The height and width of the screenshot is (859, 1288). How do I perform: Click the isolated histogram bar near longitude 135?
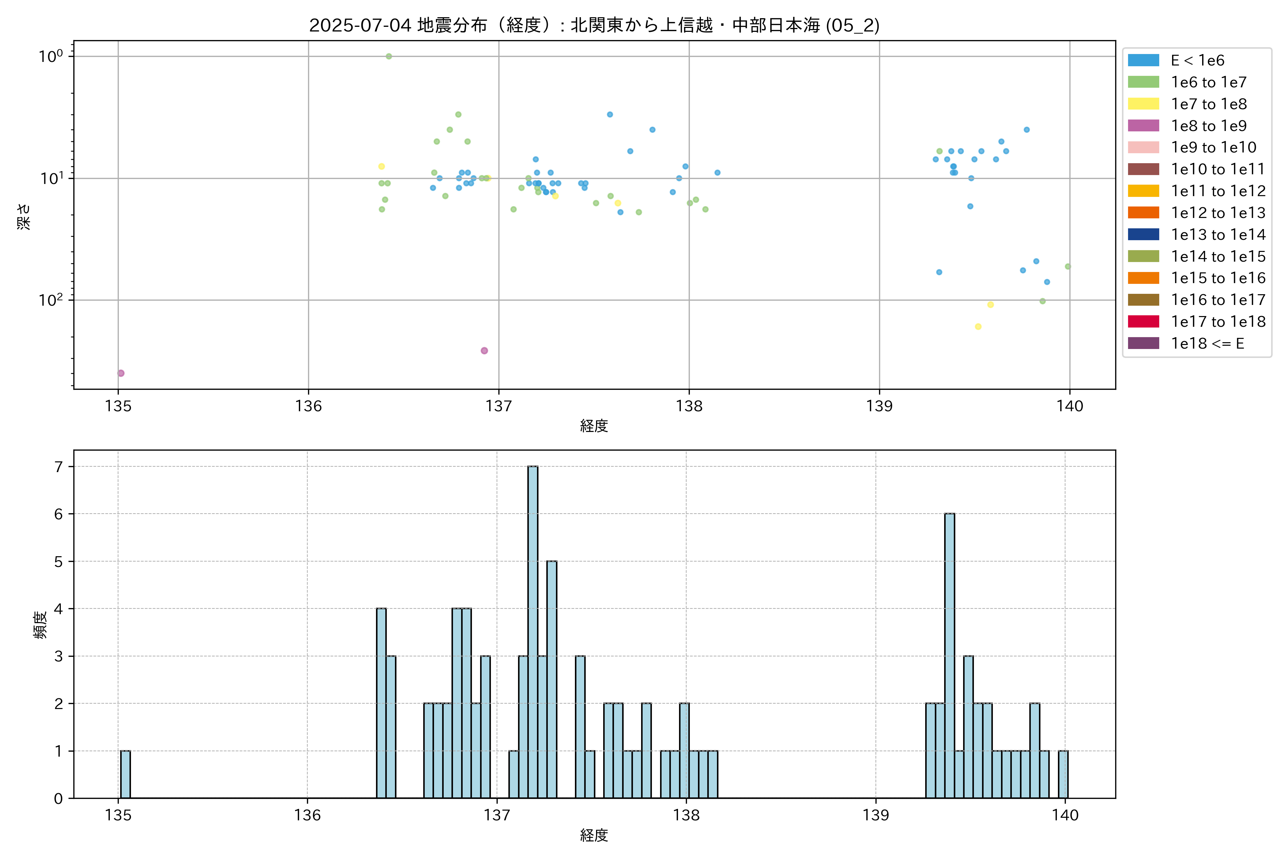tap(126, 774)
